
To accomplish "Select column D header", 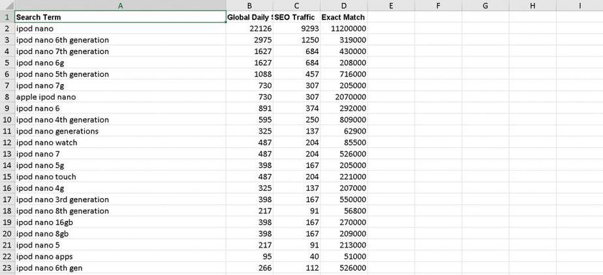I will coord(344,6).
